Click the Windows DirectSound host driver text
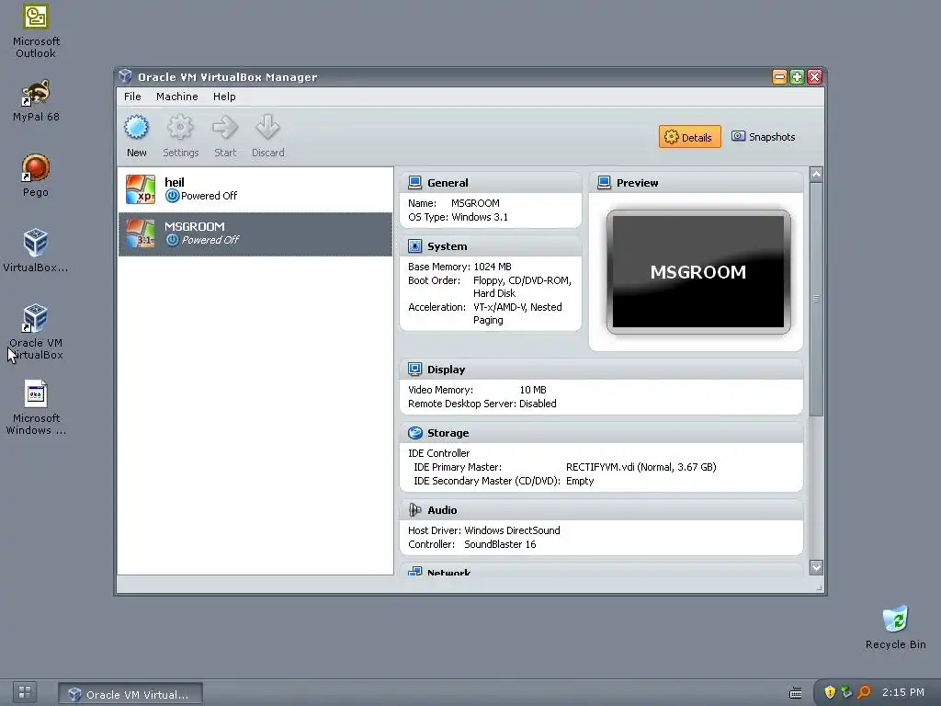The width and height of the screenshot is (941, 706). coord(512,530)
